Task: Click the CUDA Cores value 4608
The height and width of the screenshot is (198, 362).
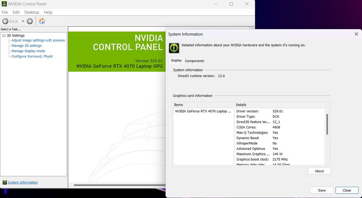Action: point(276,127)
